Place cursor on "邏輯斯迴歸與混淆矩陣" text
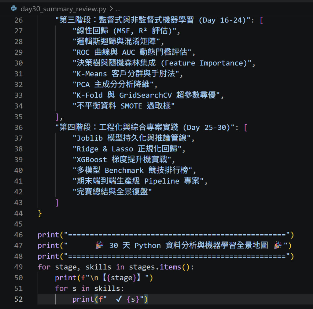 pos(116,42)
